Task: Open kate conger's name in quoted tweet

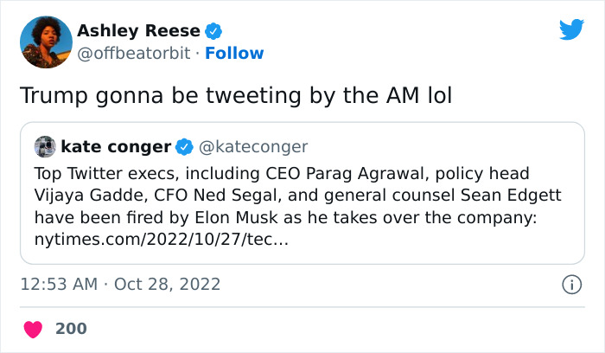Action: (115, 146)
